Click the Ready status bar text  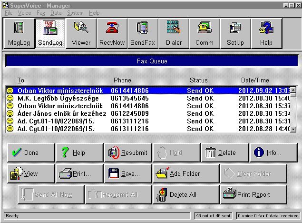[12, 216]
